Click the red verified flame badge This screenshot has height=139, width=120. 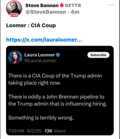click(x=62, y=5)
